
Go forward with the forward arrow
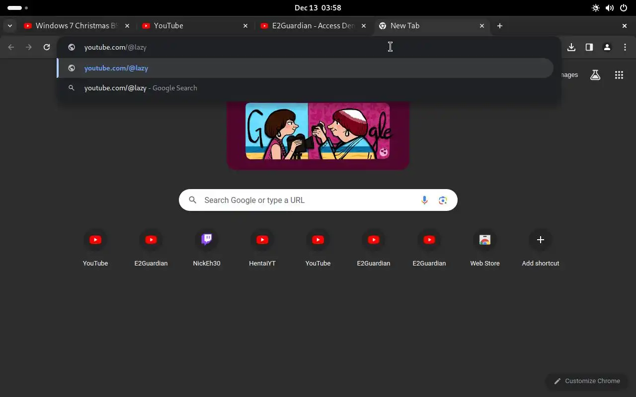29,47
